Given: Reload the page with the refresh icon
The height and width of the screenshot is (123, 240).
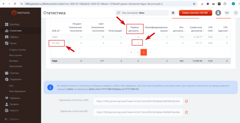Looking at the screenshot, I should (15, 4).
